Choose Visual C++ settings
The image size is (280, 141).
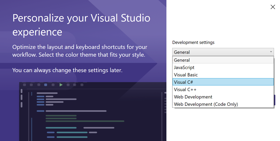pyautogui.click(x=223, y=90)
